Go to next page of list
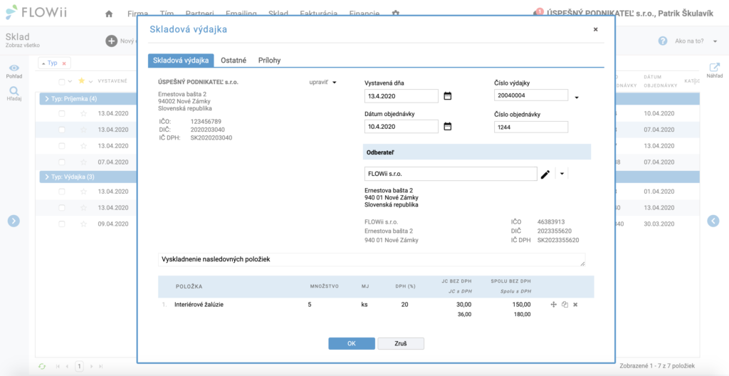Image resolution: width=729 pixels, height=376 pixels. (x=92, y=366)
